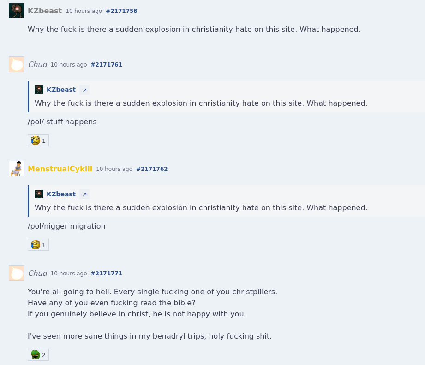Click the reaction emoji under MenstrualCykill's post

36,245
